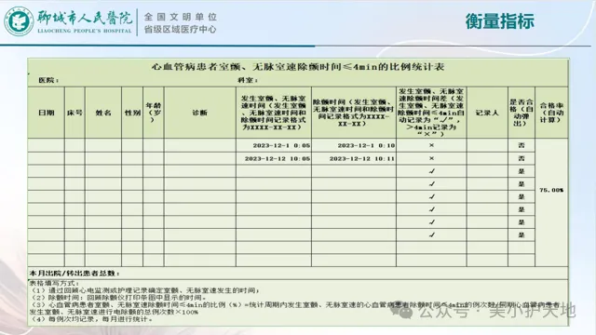Image resolution: width=596 pixels, height=335 pixels.
Task: Click the 表格填写方式: heading
Action: click(x=54, y=283)
